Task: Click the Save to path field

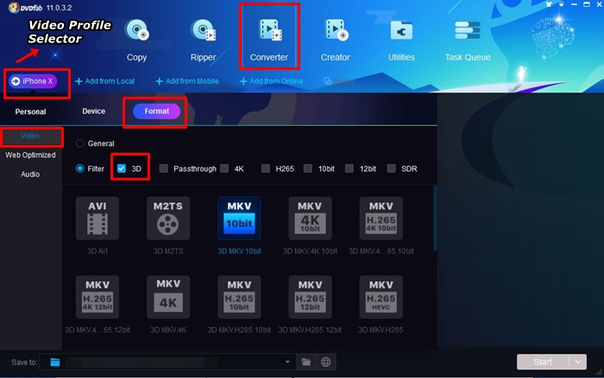Action: (166, 362)
